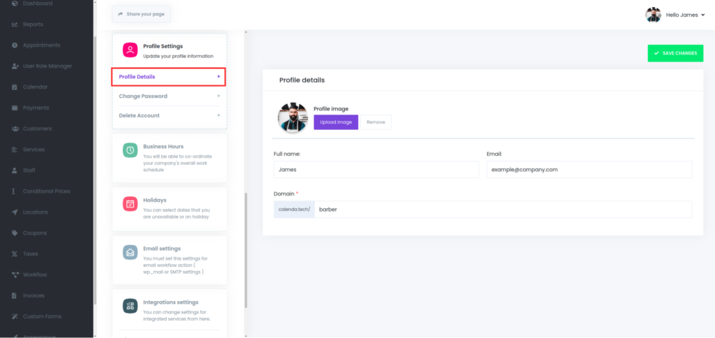Viewport: 715px width, 338px height.
Task: Click the Reports chart icon in sidebar
Action: [x=15, y=24]
